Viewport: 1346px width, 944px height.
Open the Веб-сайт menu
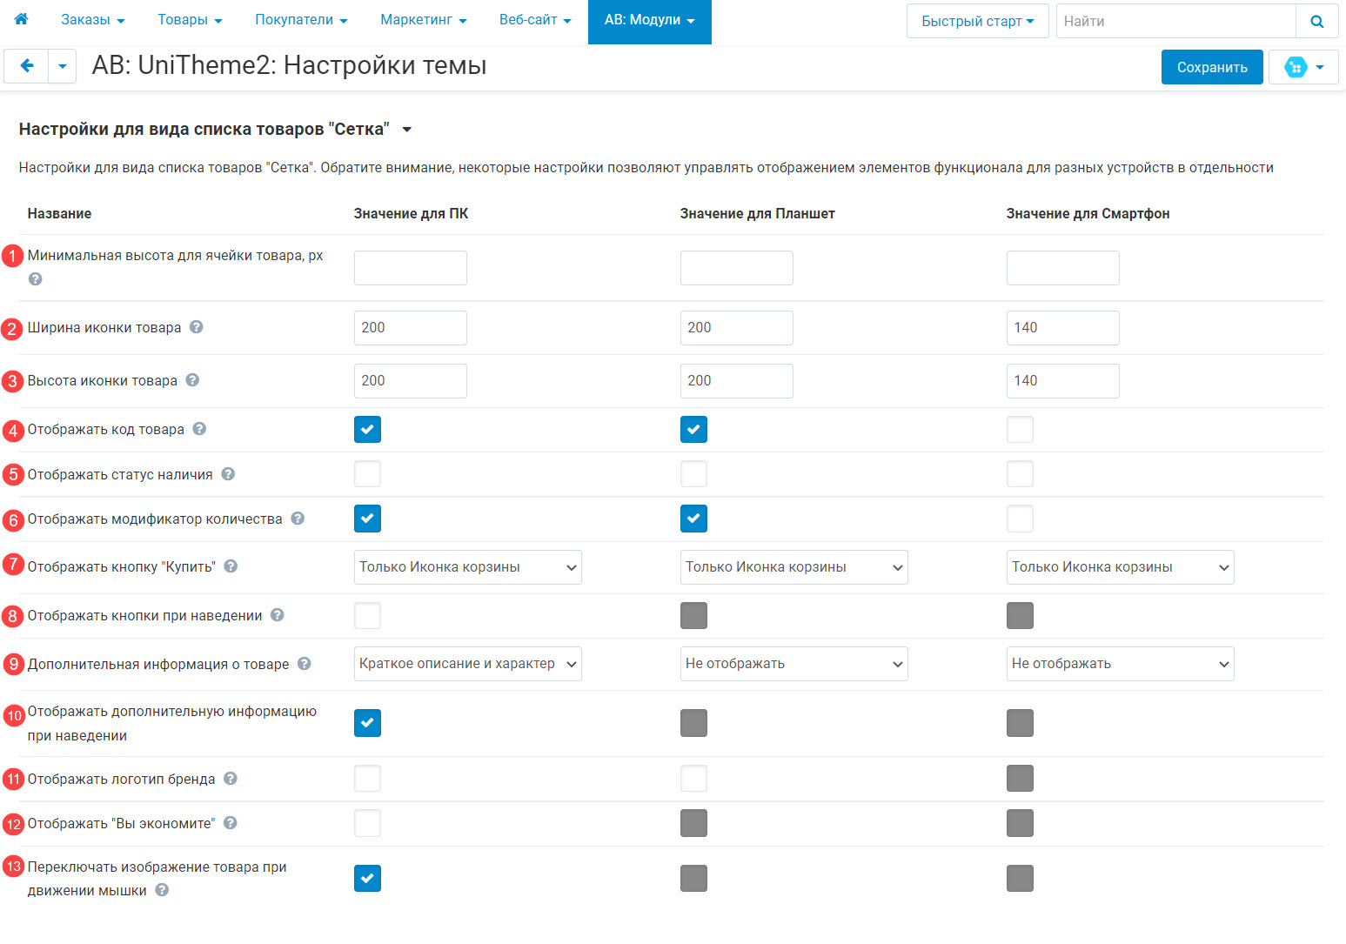click(x=535, y=20)
